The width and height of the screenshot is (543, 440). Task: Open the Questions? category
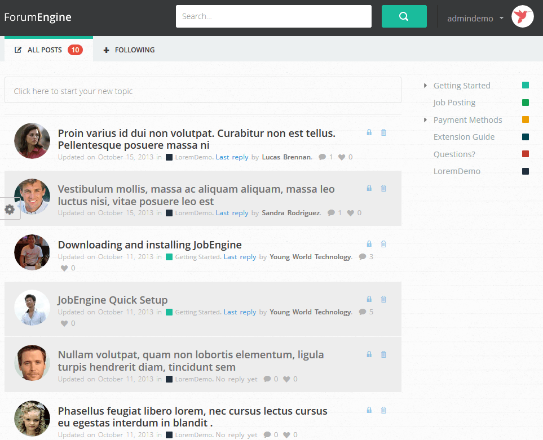[454, 154]
